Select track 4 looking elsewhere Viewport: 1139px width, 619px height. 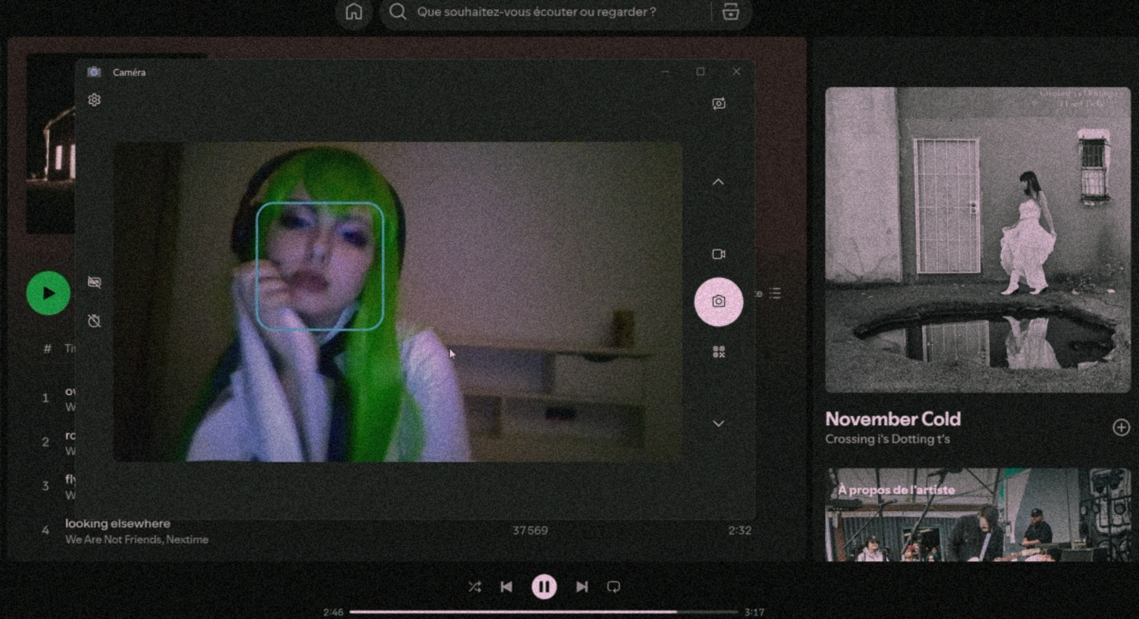(118, 523)
